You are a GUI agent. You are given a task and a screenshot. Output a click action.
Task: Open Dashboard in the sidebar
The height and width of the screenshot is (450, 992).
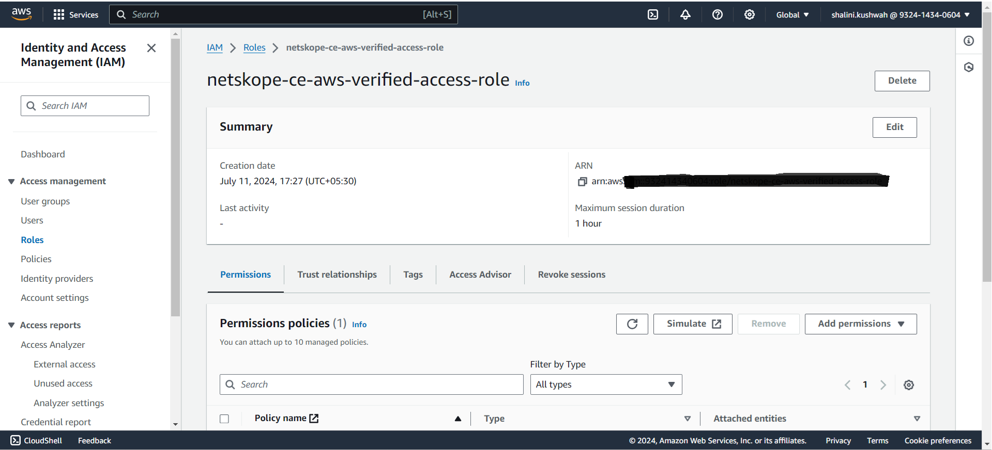pyautogui.click(x=43, y=154)
